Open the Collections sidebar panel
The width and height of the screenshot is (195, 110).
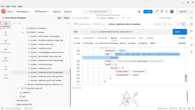tap(5, 25)
